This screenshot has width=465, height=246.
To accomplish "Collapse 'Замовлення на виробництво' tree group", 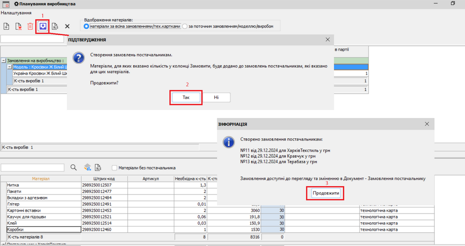I will pyautogui.click(x=4, y=61).
